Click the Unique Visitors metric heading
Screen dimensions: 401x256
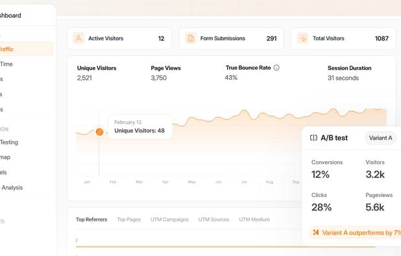[97, 68]
